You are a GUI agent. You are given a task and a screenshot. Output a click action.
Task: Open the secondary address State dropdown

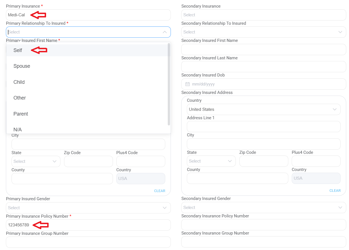(211, 161)
